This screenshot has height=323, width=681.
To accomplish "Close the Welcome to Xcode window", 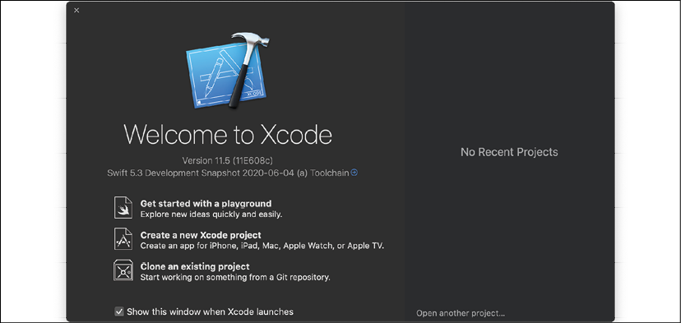I will click(76, 11).
